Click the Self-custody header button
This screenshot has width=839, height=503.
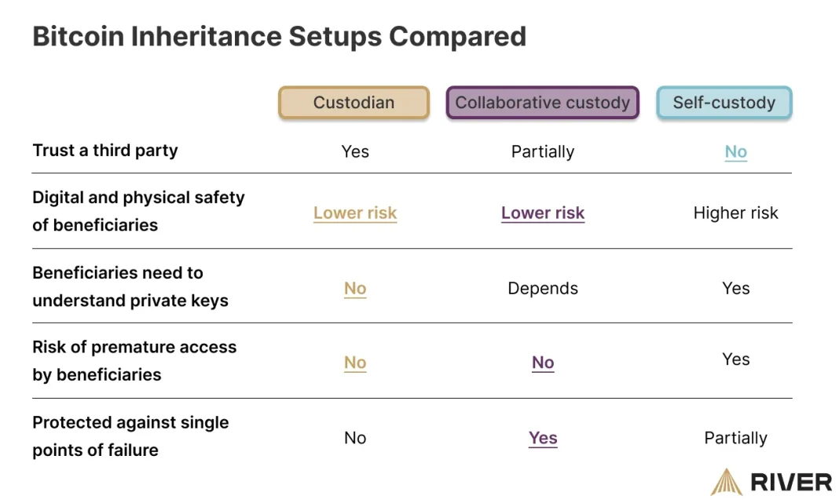pyautogui.click(x=724, y=103)
